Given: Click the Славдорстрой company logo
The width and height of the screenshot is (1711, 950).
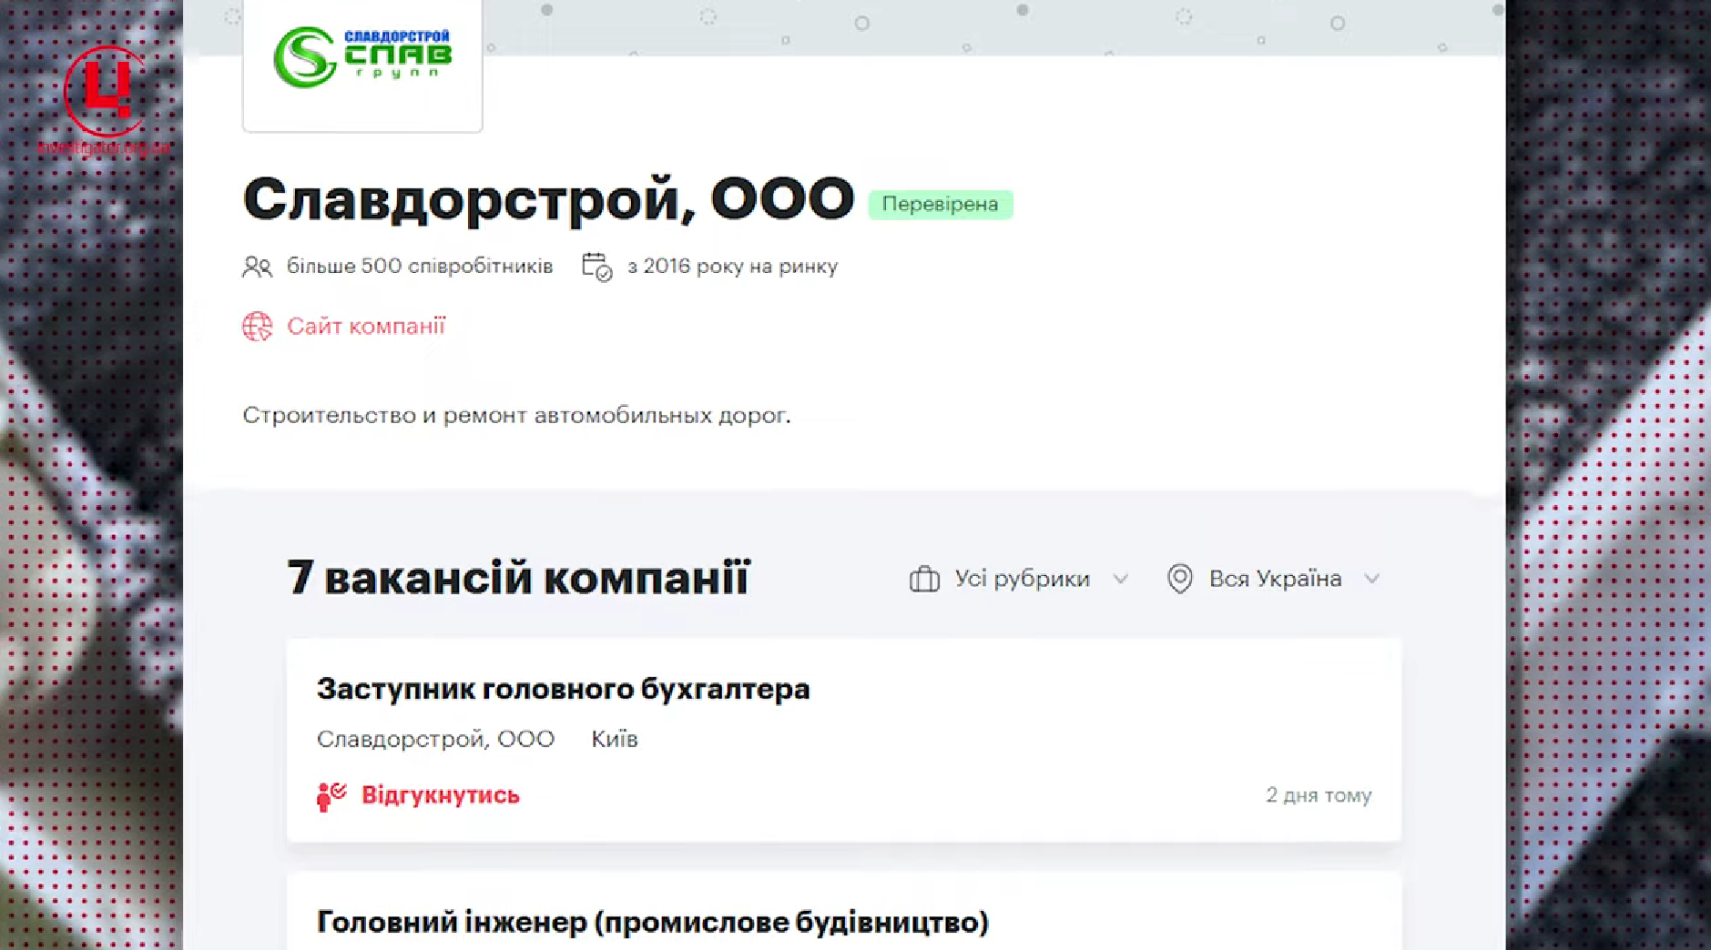Looking at the screenshot, I should click(362, 58).
